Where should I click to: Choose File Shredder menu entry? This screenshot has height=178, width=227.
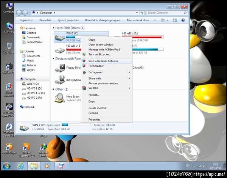pyautogui.click(x=107, y=66)
